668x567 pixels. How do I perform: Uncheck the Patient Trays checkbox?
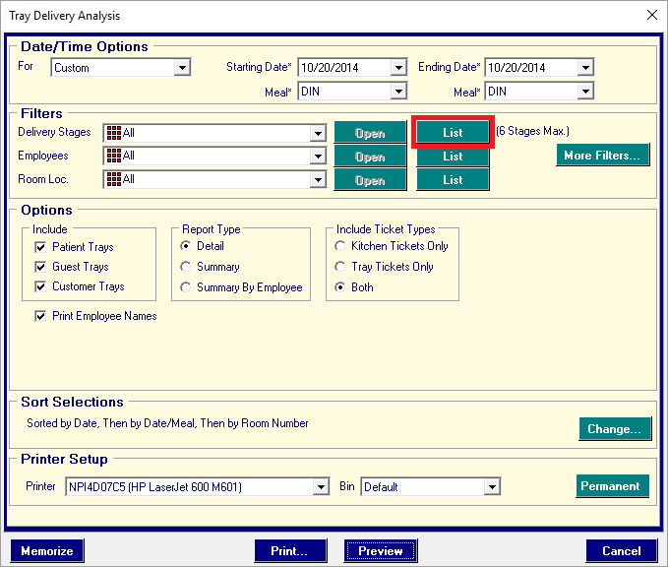[40, 247]
